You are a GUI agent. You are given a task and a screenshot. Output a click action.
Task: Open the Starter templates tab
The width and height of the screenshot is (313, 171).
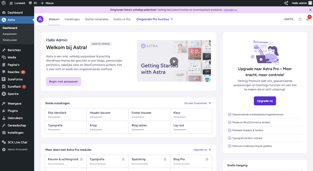pyautogui.click(x=97, y=19)
